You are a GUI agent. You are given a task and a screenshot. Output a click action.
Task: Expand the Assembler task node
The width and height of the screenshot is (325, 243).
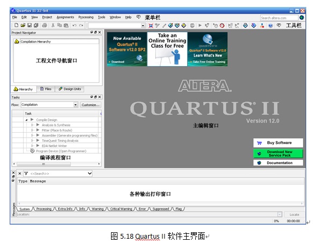click(x=32, y=135)
